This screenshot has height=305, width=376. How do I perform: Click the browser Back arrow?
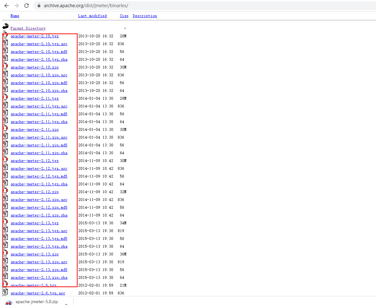pyautogui.click(x=6, y=6)
